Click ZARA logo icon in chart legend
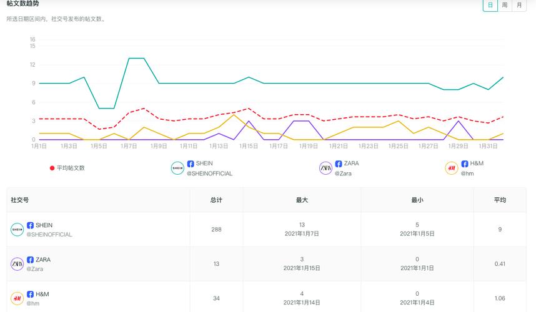This screenshot has width=536, height=312. click(325, 168)
